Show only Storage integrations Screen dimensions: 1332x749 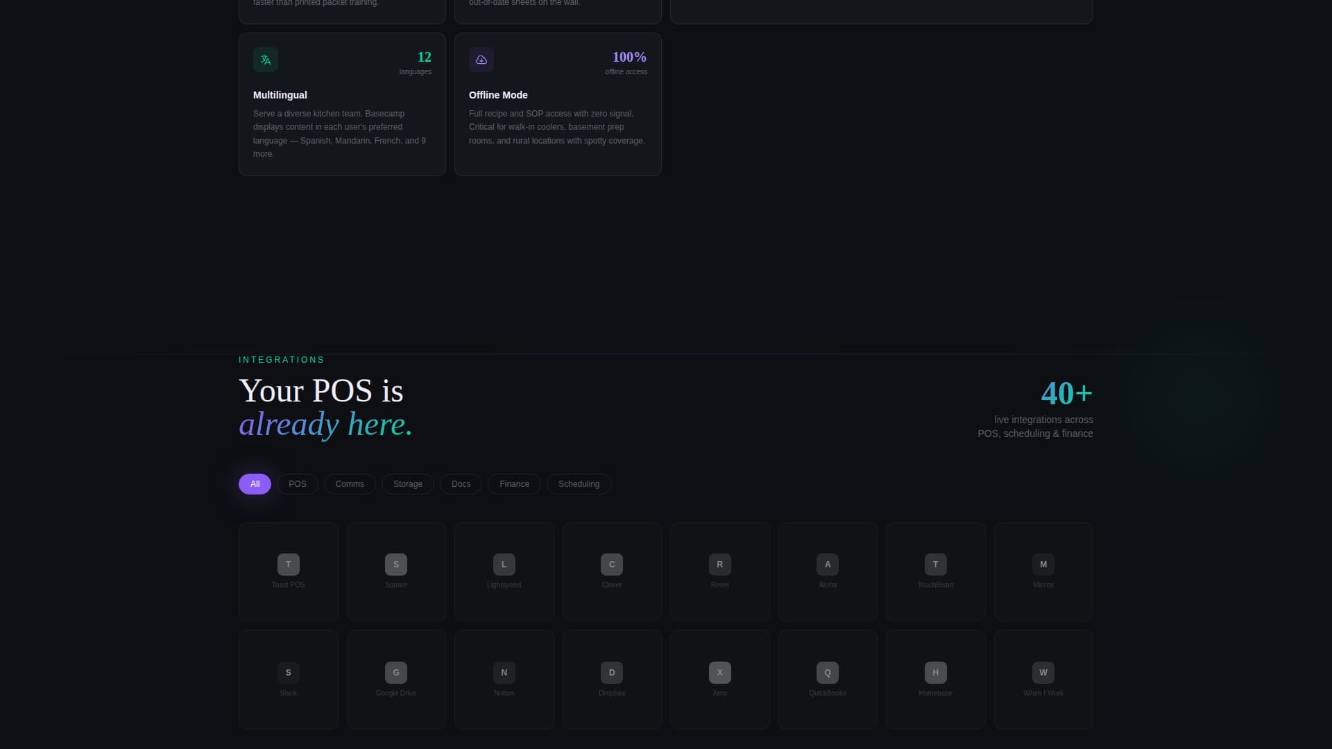408,484
